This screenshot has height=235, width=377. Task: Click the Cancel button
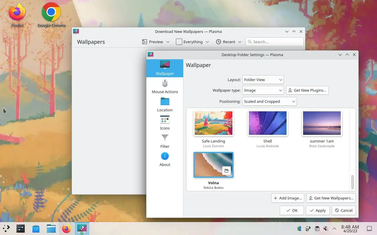[x=344, y=210]
